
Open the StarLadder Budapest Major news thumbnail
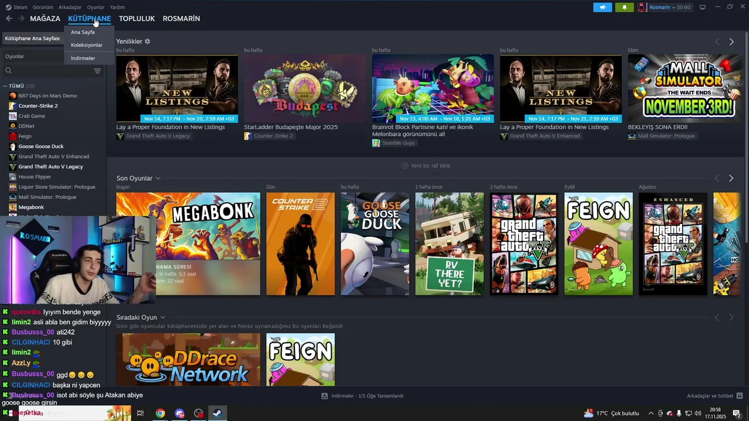tap(304, 88)
